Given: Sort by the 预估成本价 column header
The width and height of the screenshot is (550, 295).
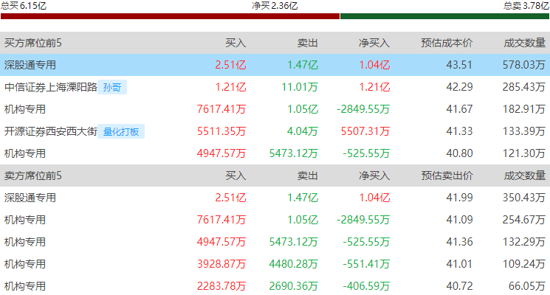Looking at the screenshot, I should pyautogui.click(x=447, y=43).
